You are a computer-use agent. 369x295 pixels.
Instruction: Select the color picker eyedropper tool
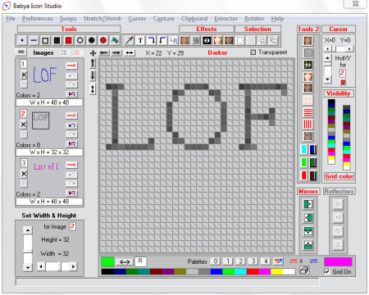(x=129, y=41)
